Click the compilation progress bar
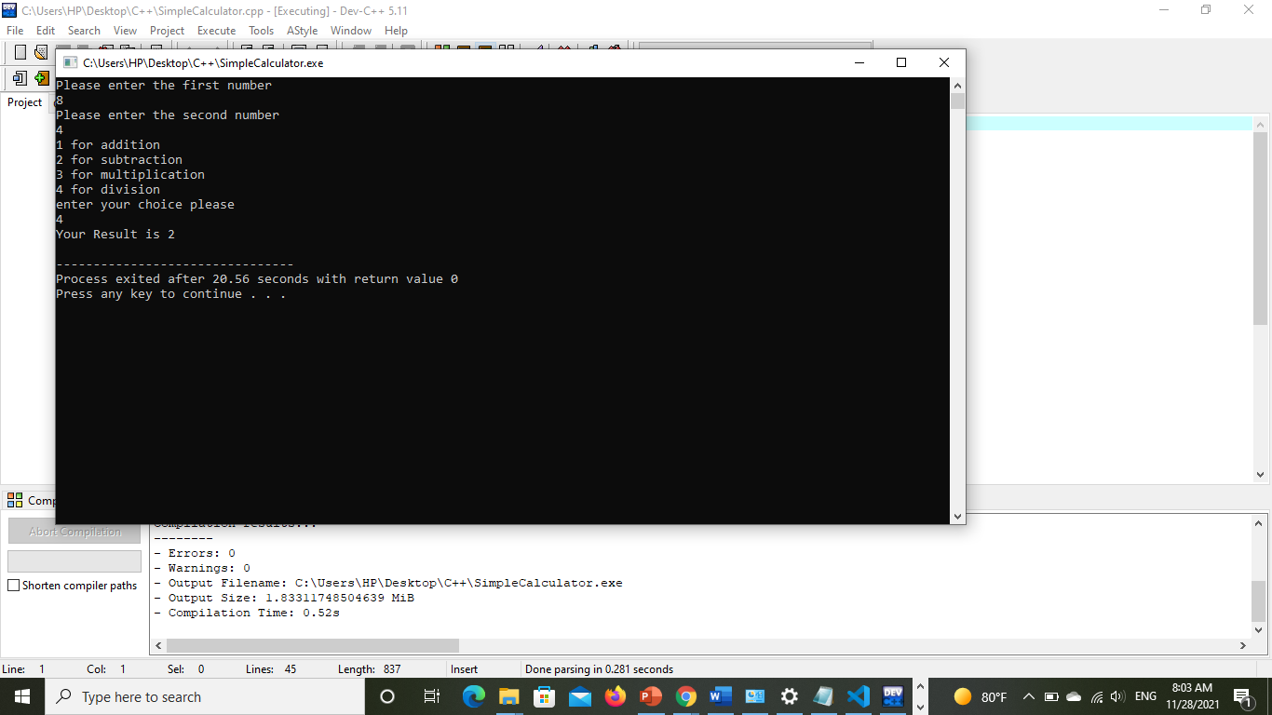The width and height of the screenshot is (1272, 715). [74, 560]
